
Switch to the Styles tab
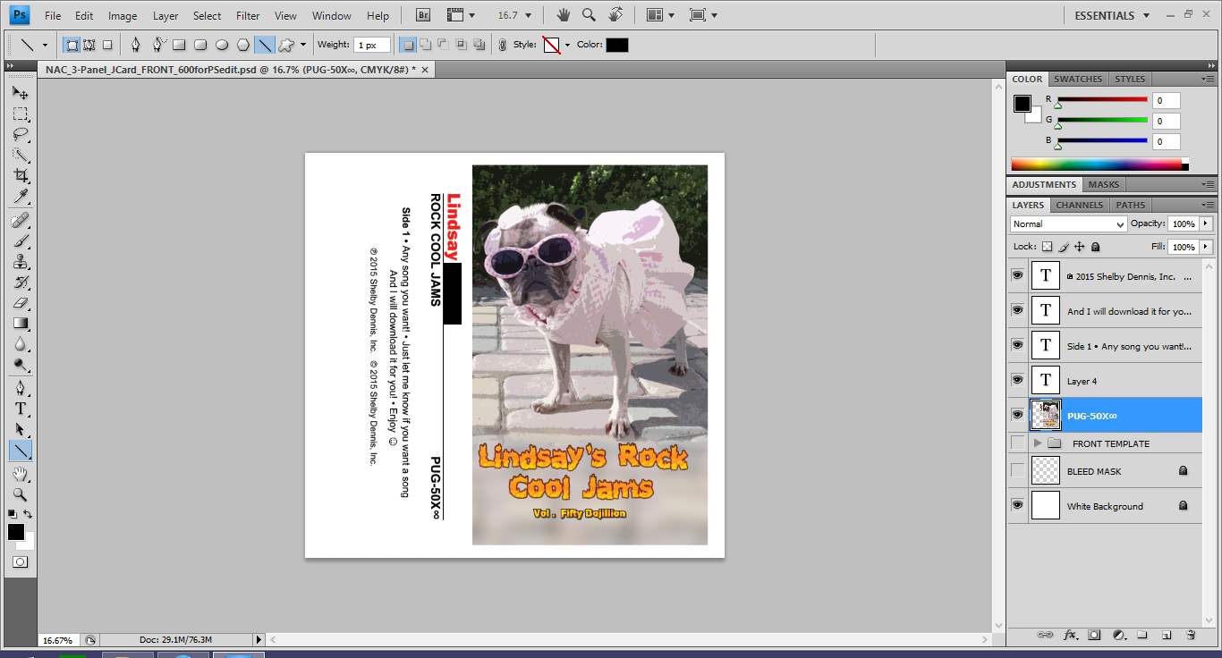tap(1130, 79)
